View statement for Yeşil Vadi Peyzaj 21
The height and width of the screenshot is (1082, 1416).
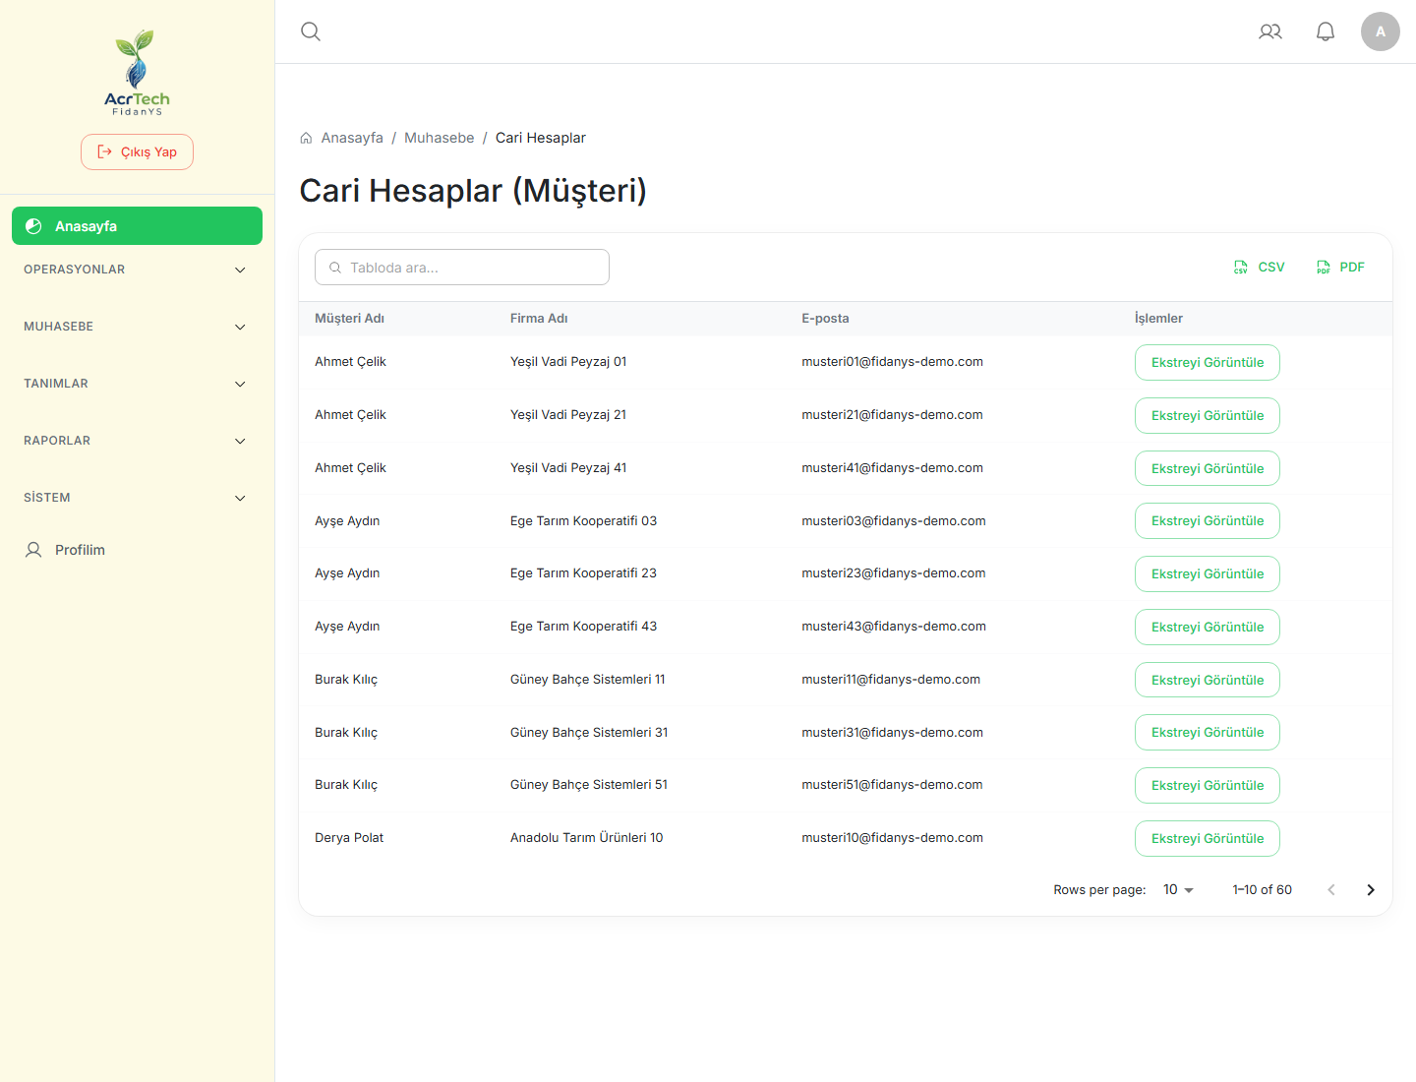[1208, 416]
